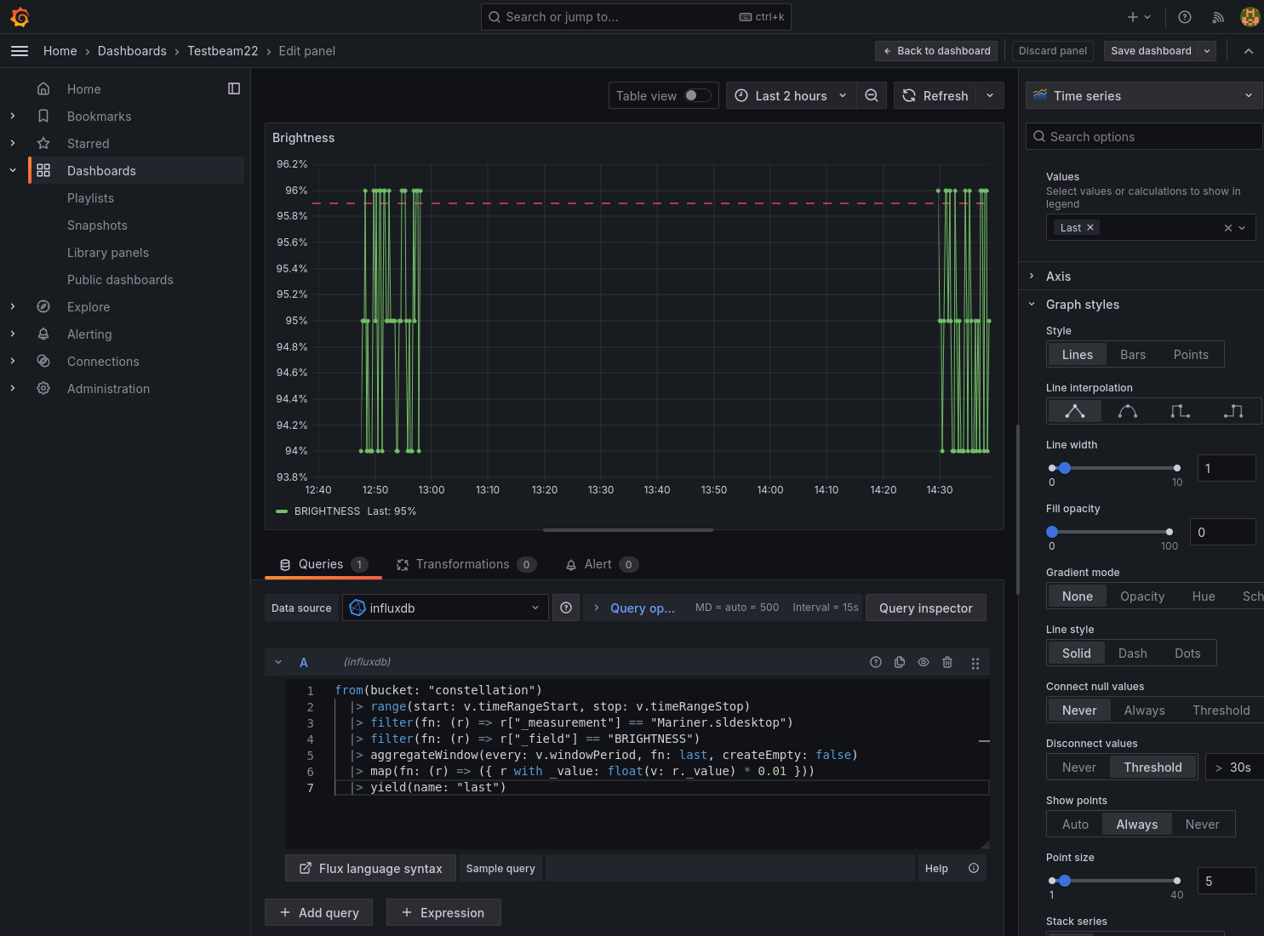Screen dimensions: 1264x936
Task: Set graph style to Bars
Action: click(x=1132, y=355)
